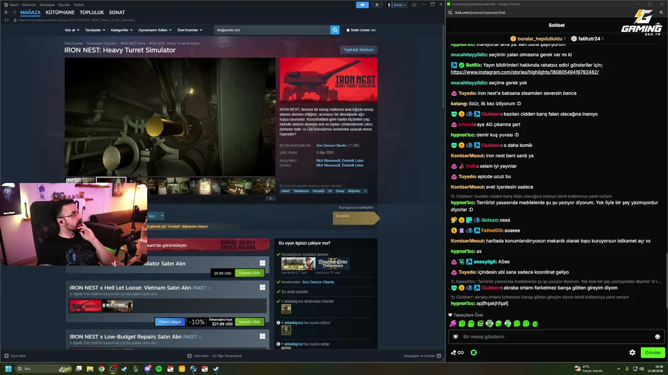Expand the Kategoriler dropdown
The height and width of the screenshot is (375, 668).
coord(122,30)
